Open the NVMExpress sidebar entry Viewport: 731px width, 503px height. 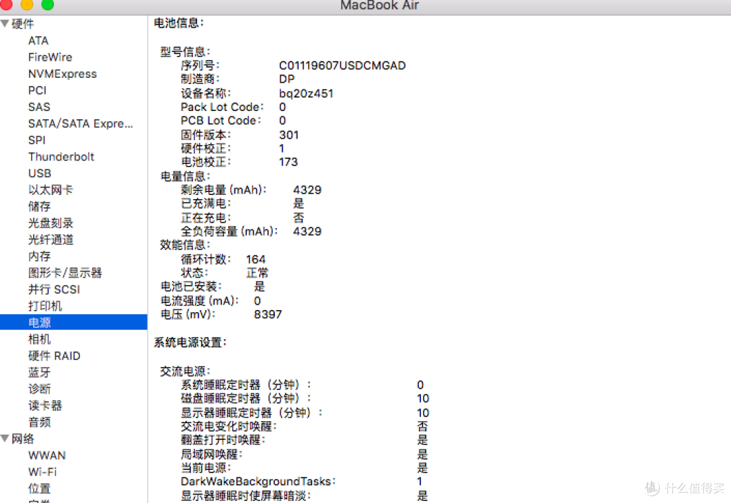(x=62, y=74)
